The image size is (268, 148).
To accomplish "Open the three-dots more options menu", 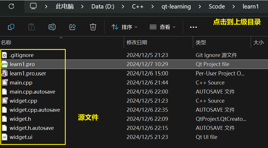I will (193, 27).
